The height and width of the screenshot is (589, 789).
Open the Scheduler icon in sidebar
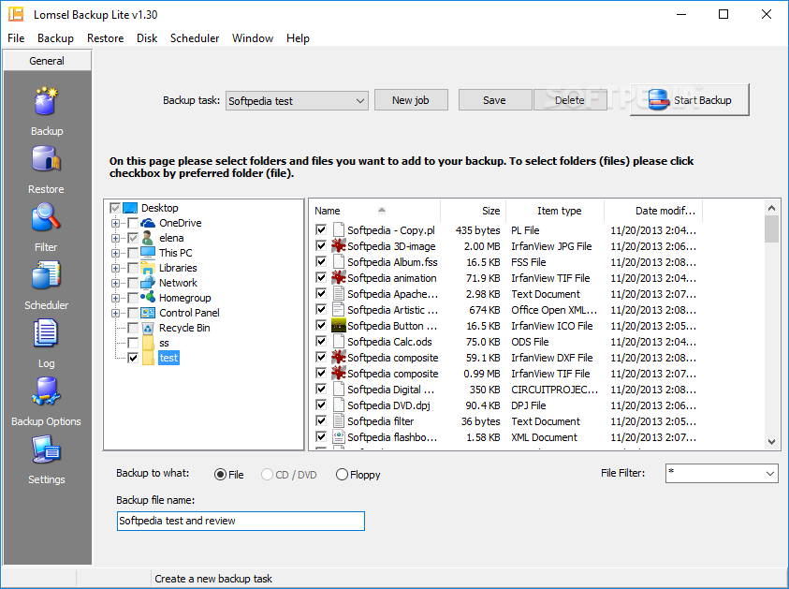click(x=46, y=275)
